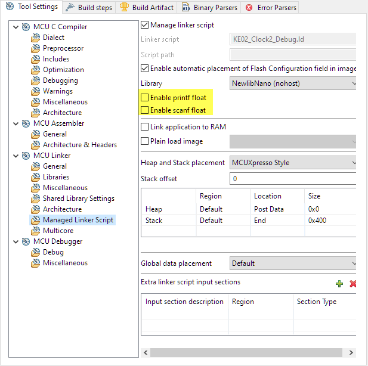Toggle Link application to RAM

pos(144,127)
